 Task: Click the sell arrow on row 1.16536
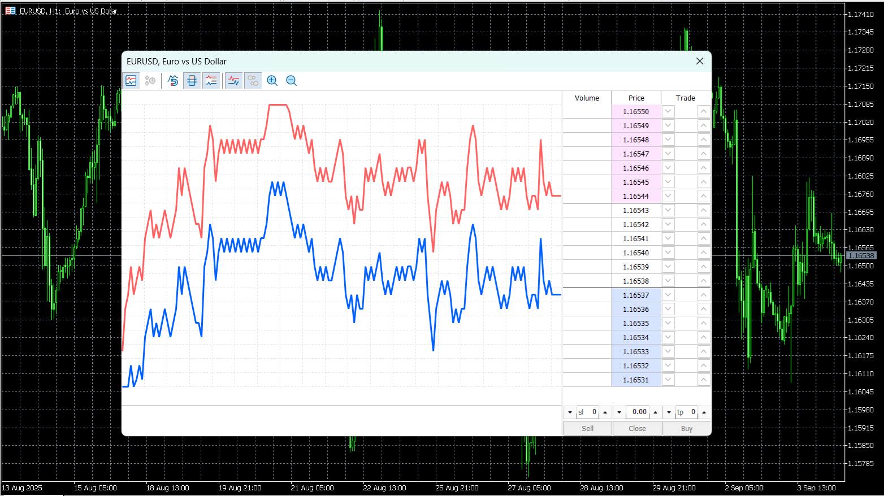668,309
